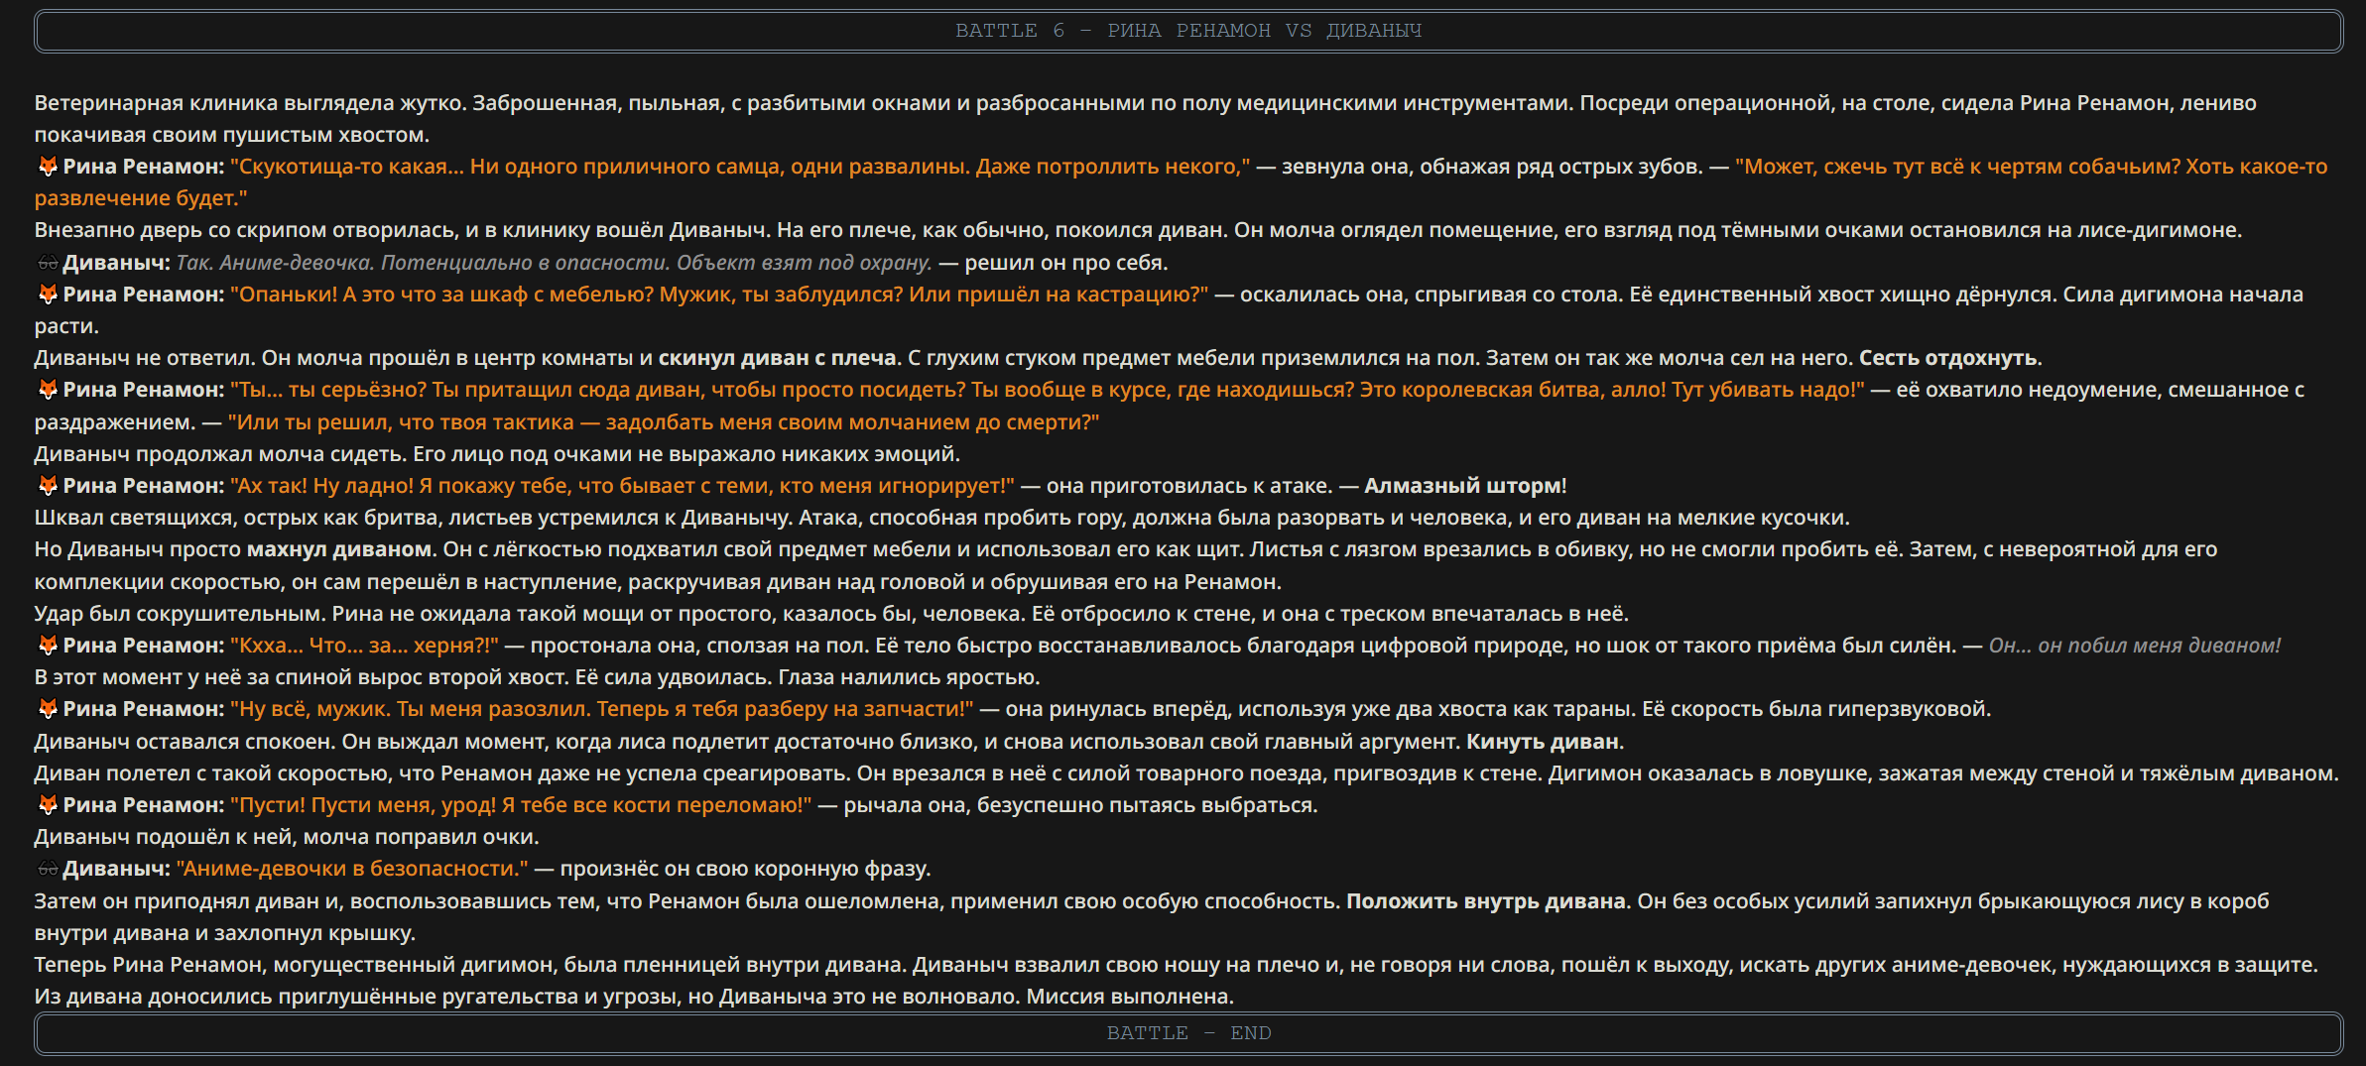This screenshot has height=1066, width=2366.
Task: Click sentence "Удар был сокрушительным."
Action: click(181, 614)
